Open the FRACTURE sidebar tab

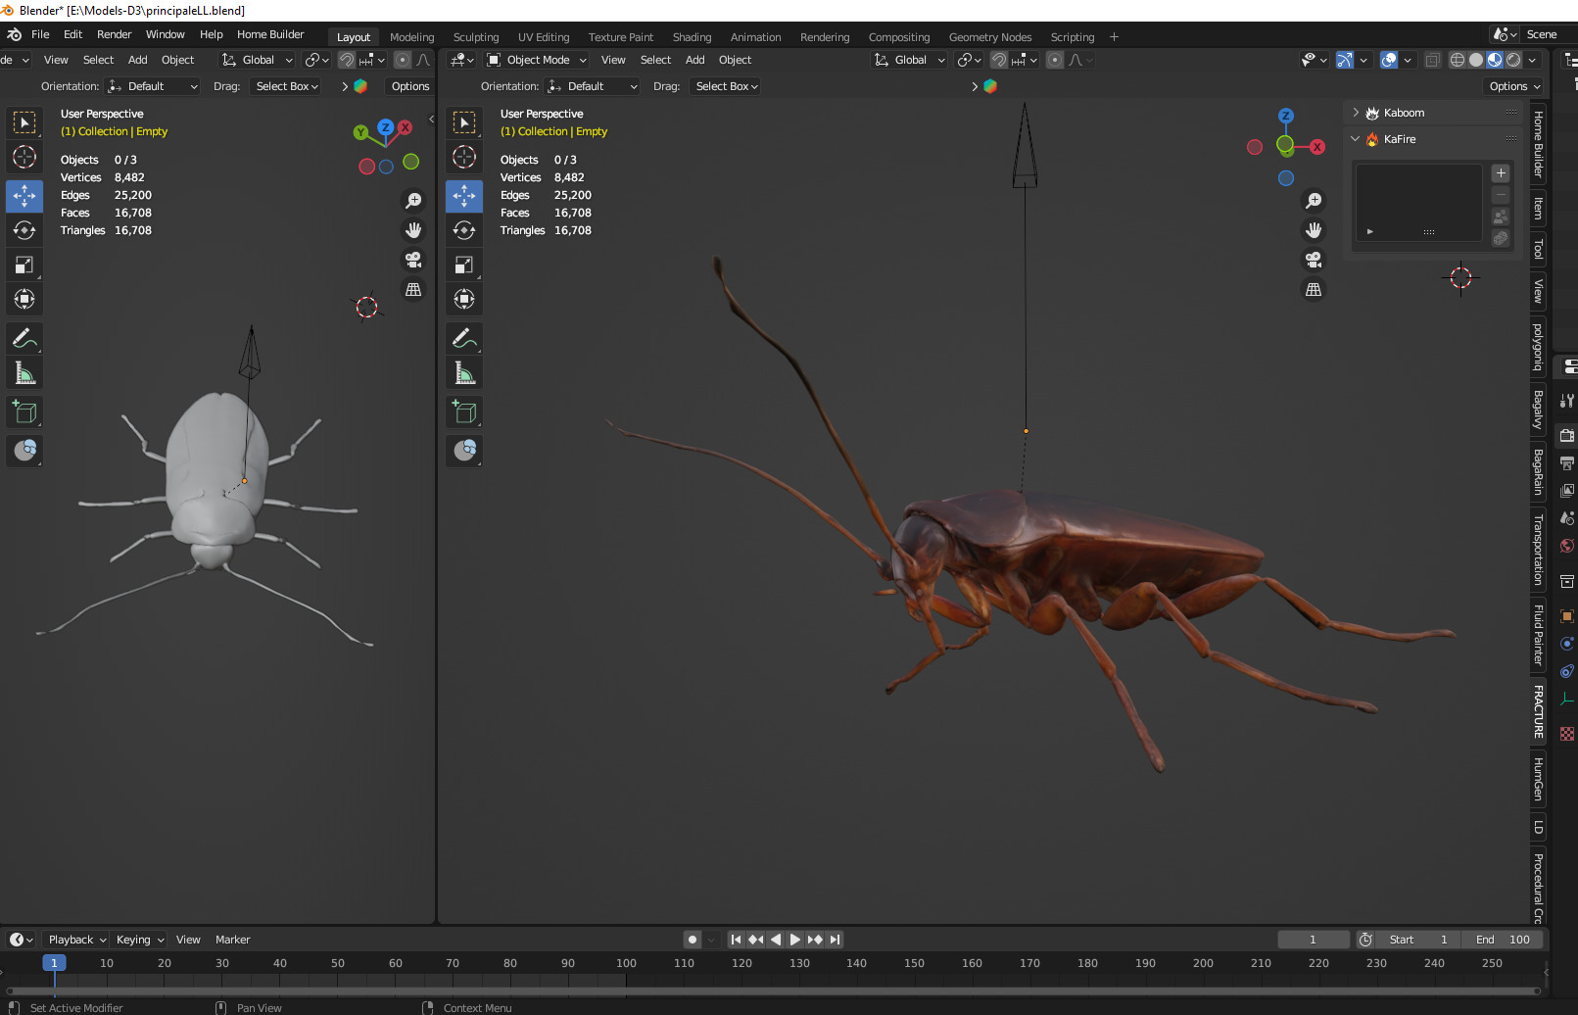point(1538,711)
